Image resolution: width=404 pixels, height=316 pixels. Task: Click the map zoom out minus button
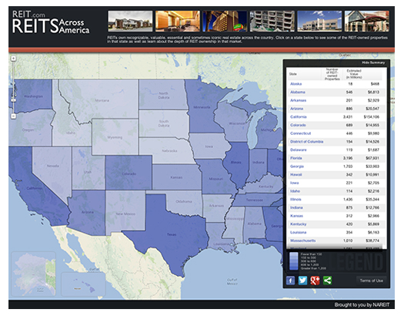click(13, 116)
